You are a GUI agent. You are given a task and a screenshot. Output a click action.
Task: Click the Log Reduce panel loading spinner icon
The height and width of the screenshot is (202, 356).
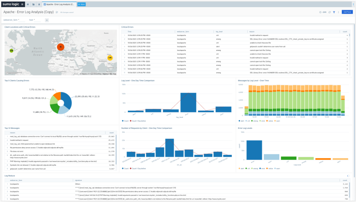(x=348, y=176)
